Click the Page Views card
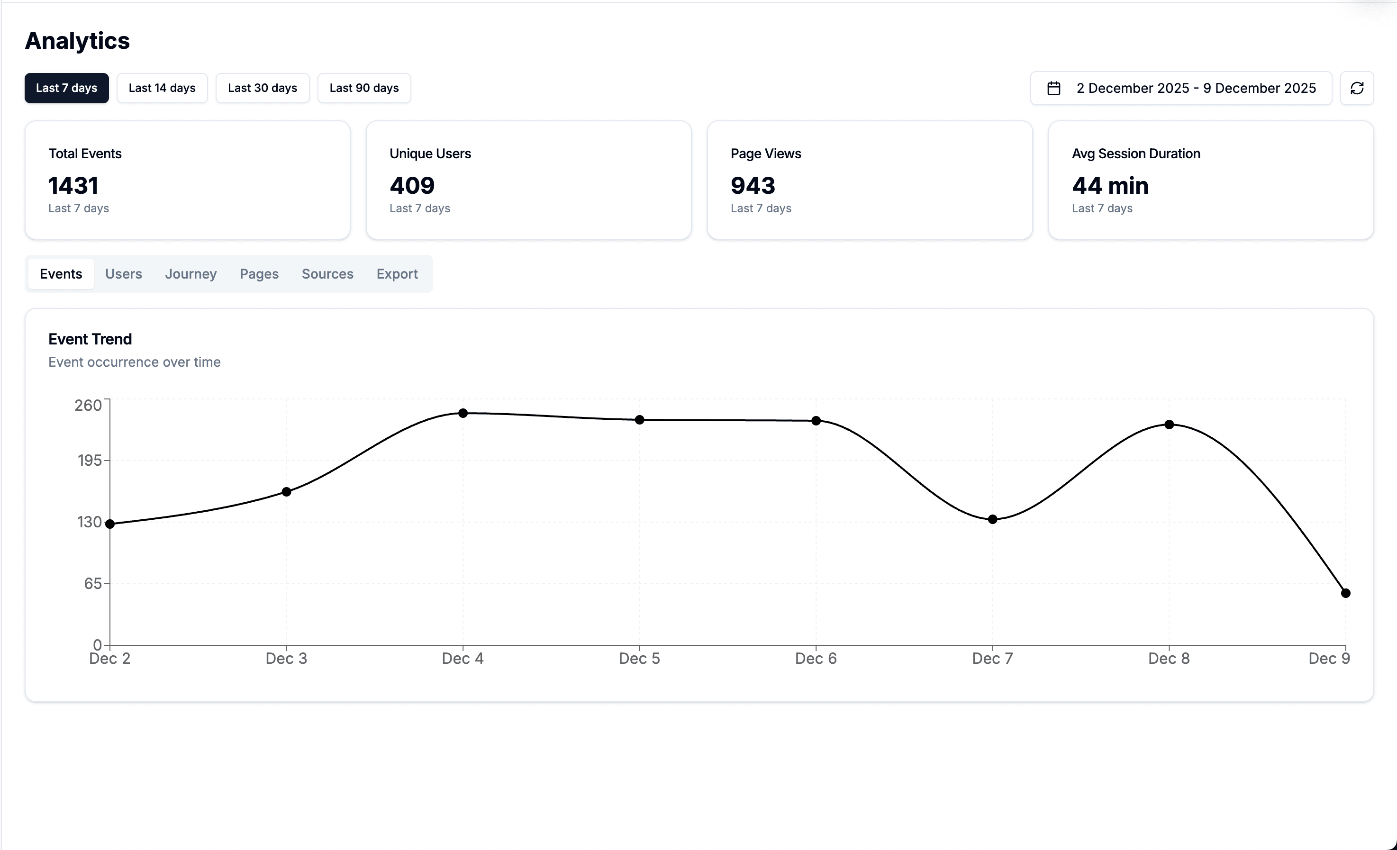 pyautogui.click(x=870, y=180)
